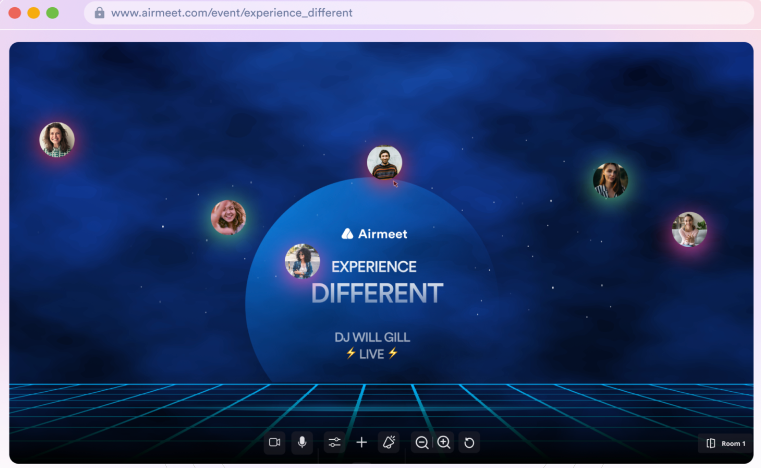This screenshot has height=468, width=761.
Task: Select the laughing woman's avatar on the left
Action: (x=228, y=217)
